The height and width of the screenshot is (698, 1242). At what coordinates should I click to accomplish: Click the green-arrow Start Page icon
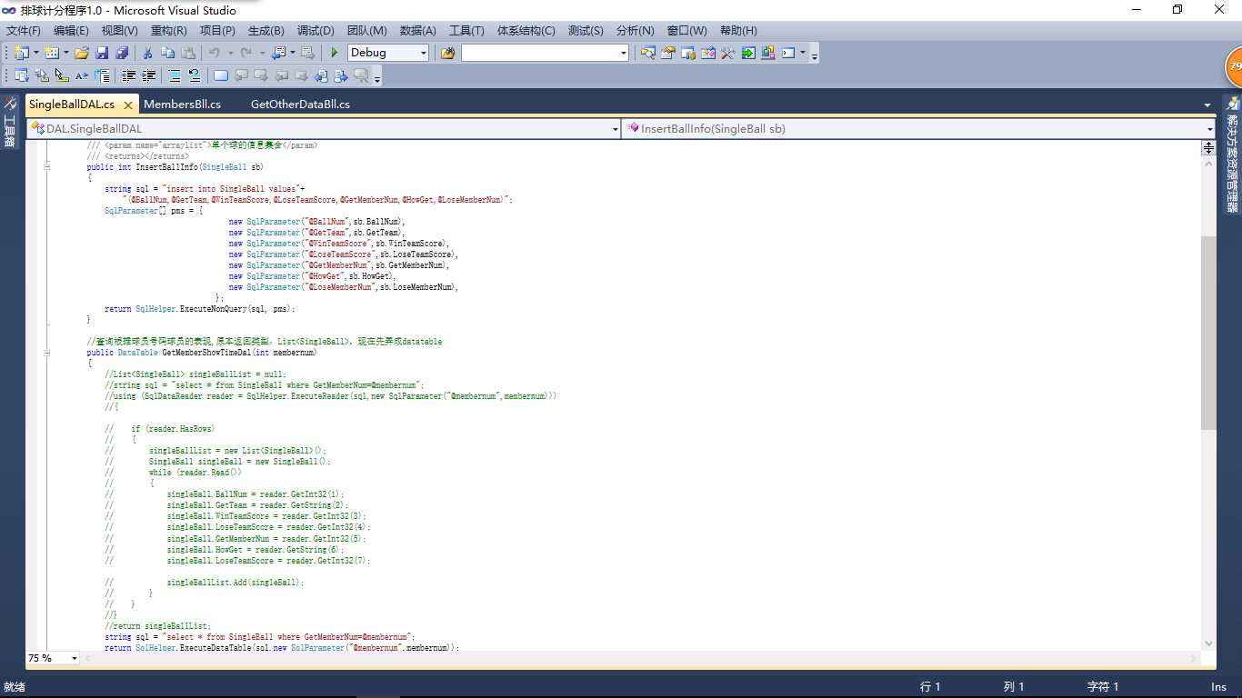point(748,53)
